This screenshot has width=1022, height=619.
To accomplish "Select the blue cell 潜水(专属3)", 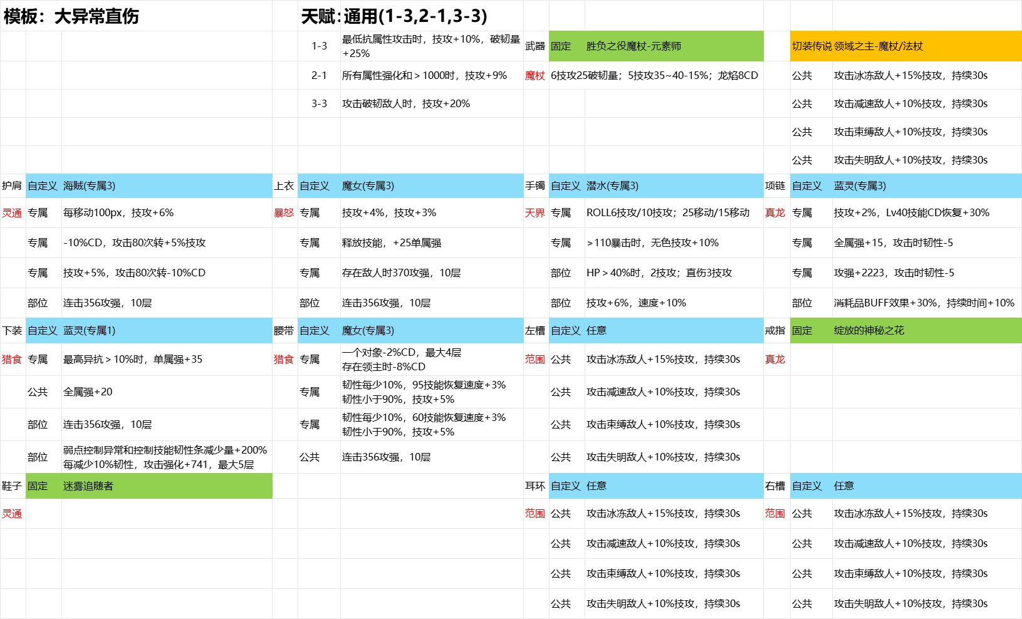I will pos(674,186).
